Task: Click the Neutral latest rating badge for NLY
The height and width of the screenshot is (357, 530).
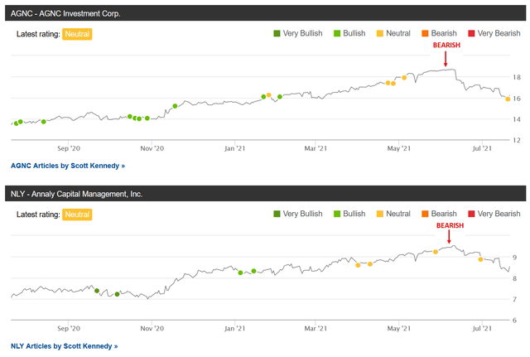Action: [x=77, y=215]
